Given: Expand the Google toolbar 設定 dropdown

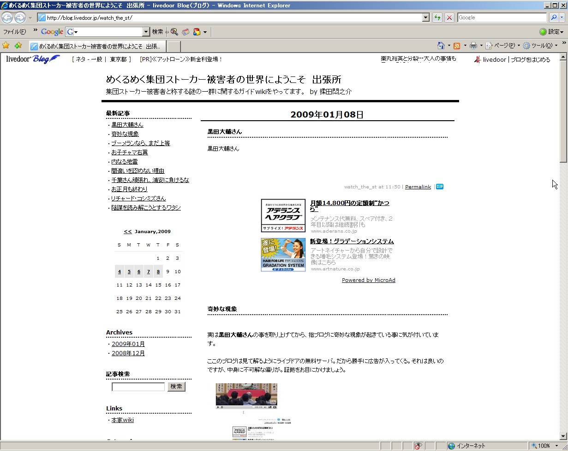Looking at the screenshot, I should pyautogui.click(x=551, y=32).
